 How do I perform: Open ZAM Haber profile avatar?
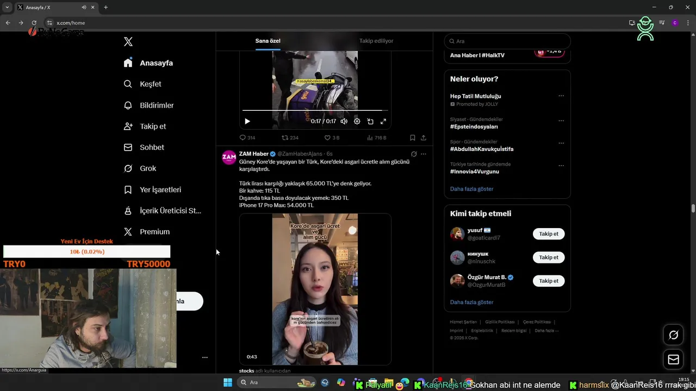tap(229, 157)
